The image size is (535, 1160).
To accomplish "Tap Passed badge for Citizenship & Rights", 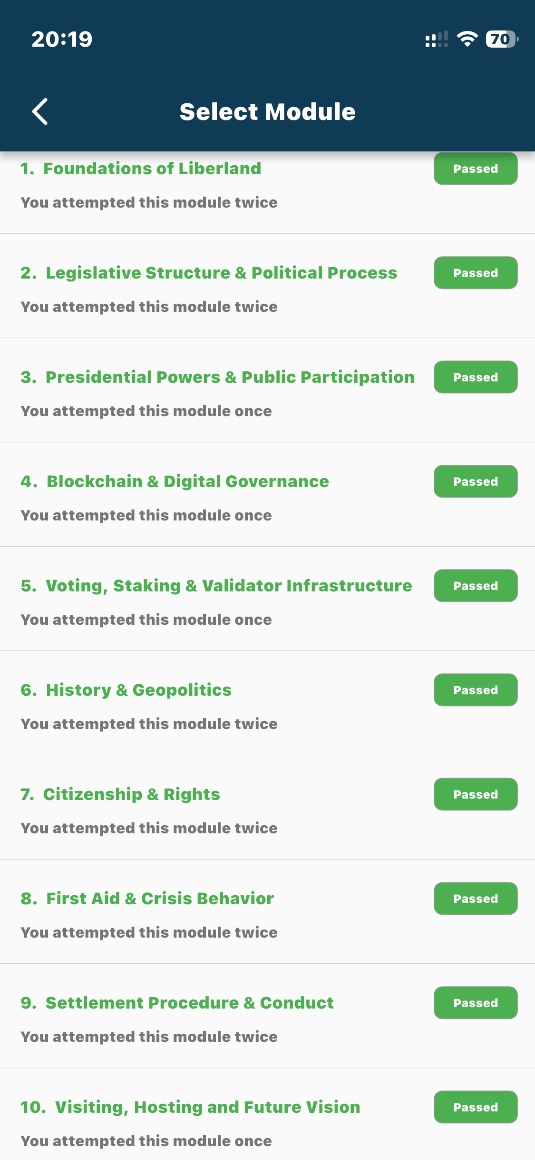I will click(476, 794).
